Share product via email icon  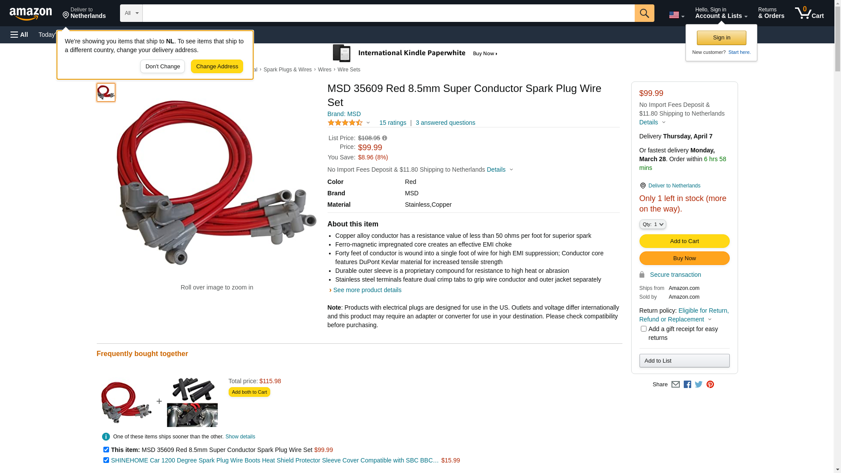point(675,384)
